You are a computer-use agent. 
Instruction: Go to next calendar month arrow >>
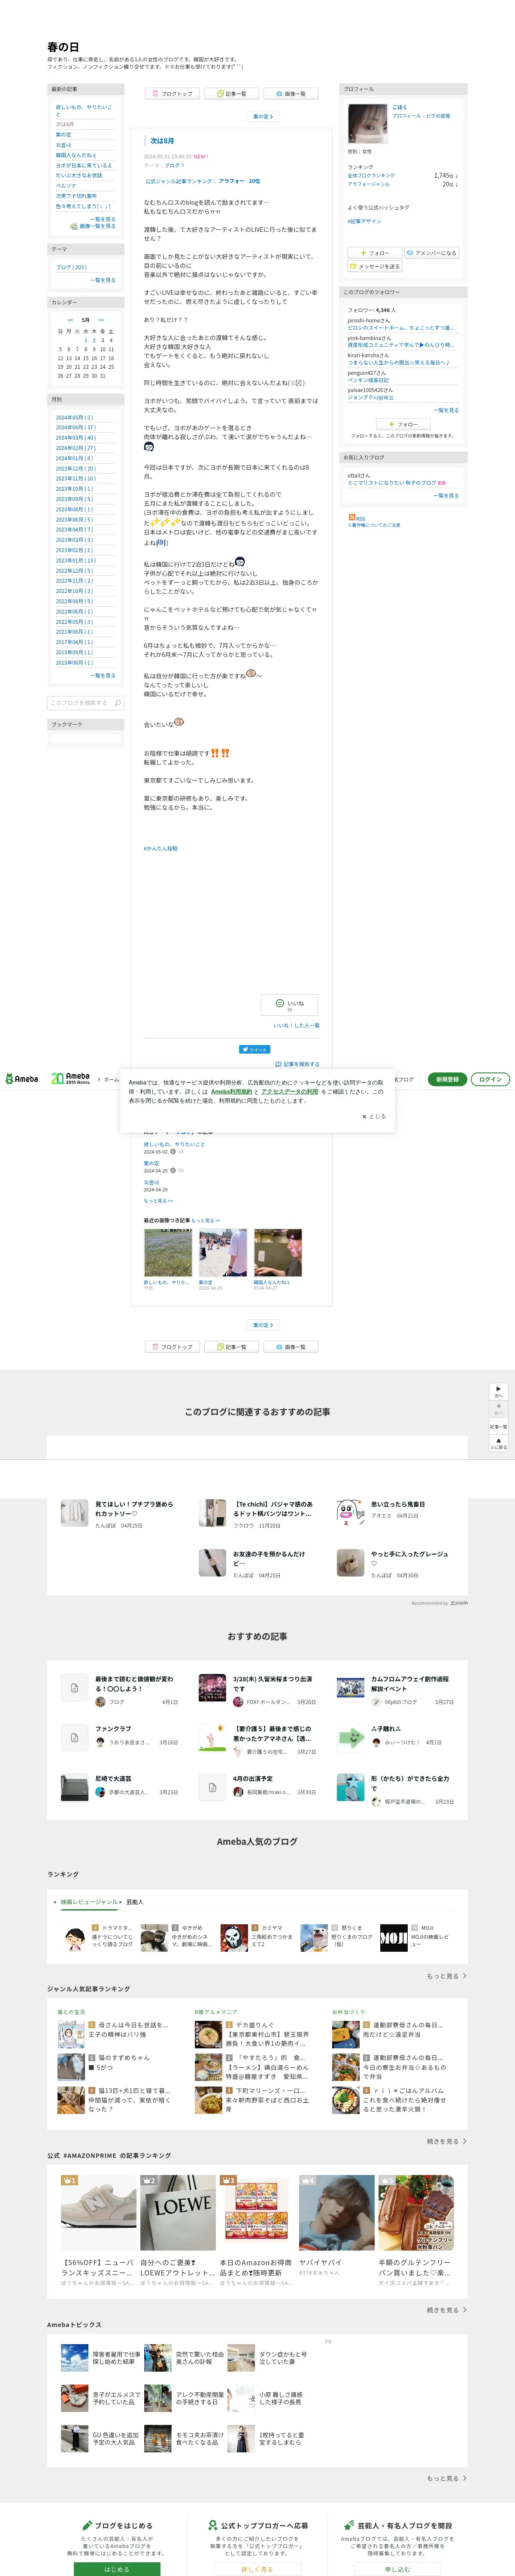click(101, 320)
